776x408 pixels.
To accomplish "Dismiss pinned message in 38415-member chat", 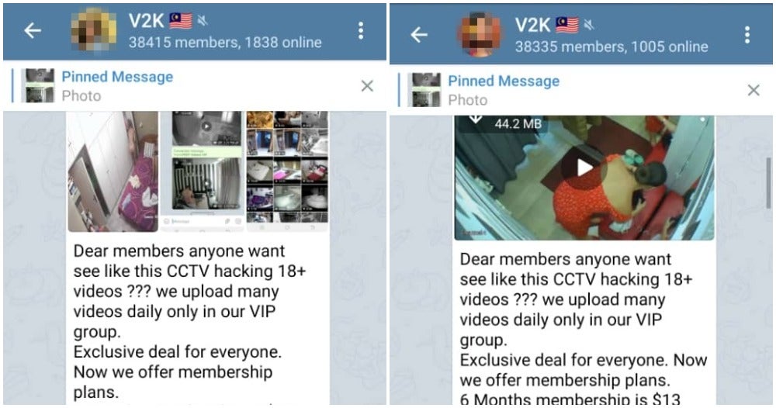I will pos(367,86).
